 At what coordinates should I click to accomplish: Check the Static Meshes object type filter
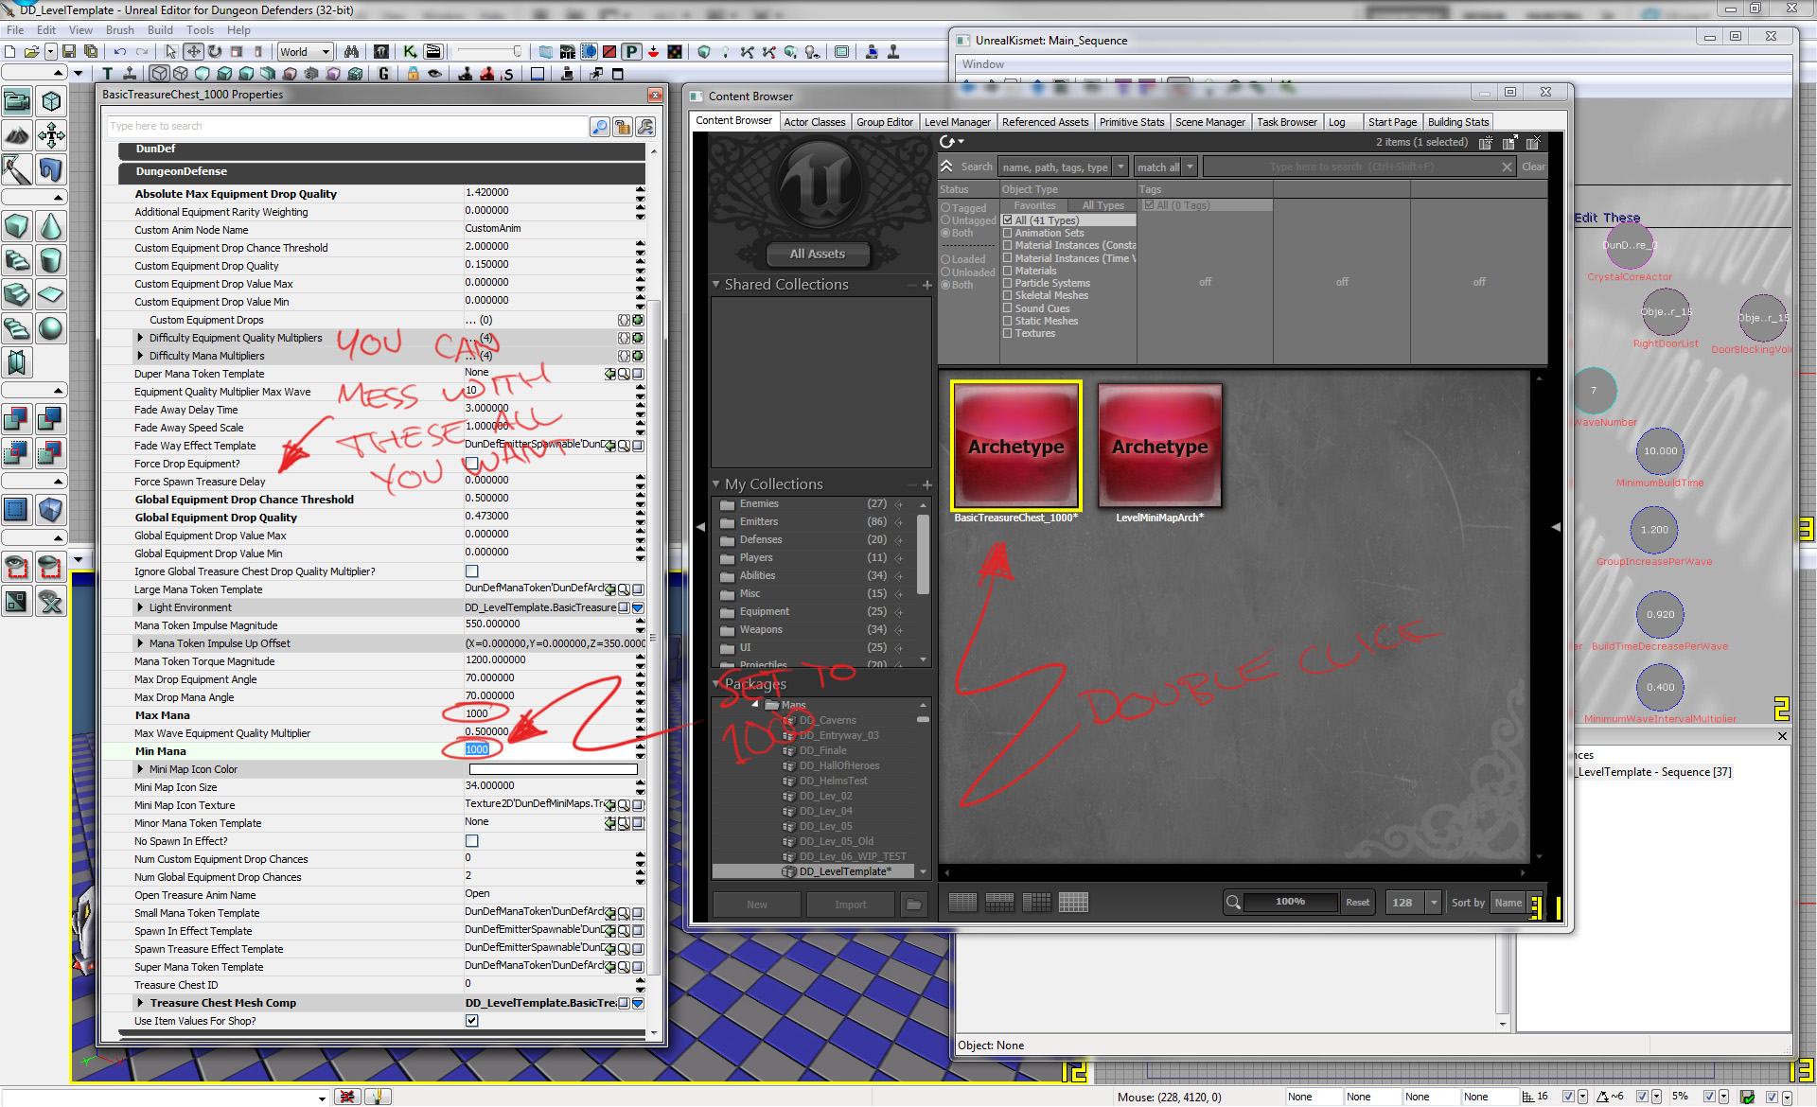click(x=1008, y=321)
